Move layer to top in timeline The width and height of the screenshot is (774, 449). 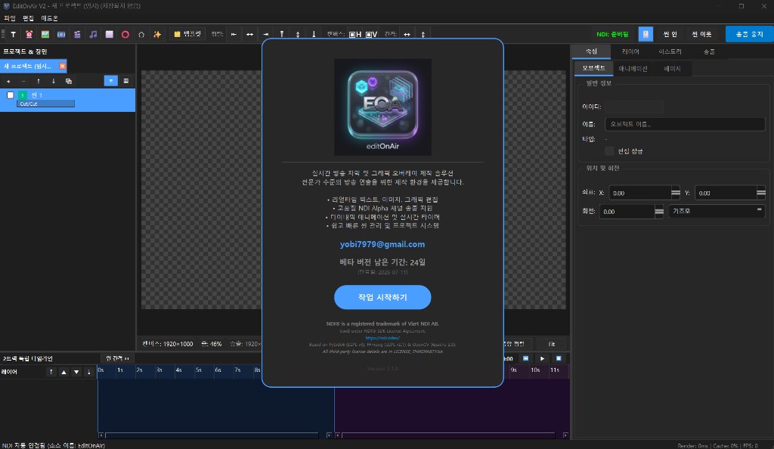[51, 372]
